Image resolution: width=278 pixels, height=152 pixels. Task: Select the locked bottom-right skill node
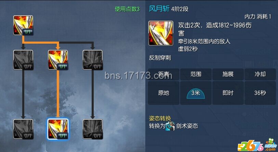tap(93, 129)
